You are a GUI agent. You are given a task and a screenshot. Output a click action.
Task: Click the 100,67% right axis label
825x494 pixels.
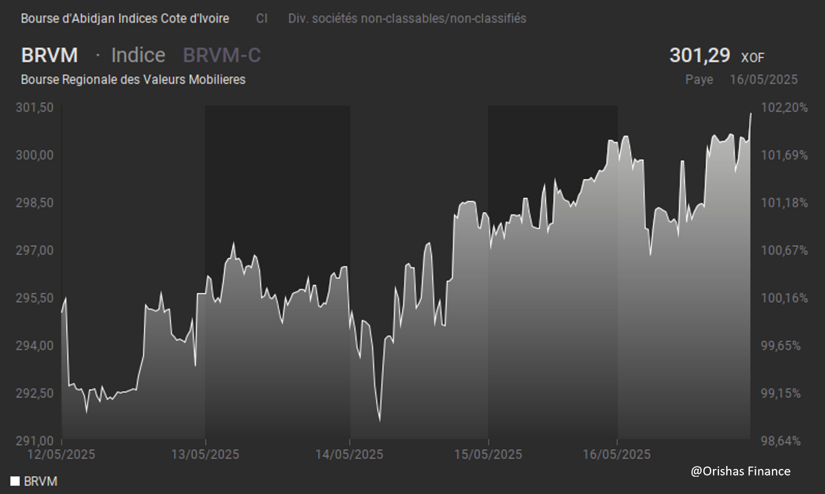click(x=785, y=250)
